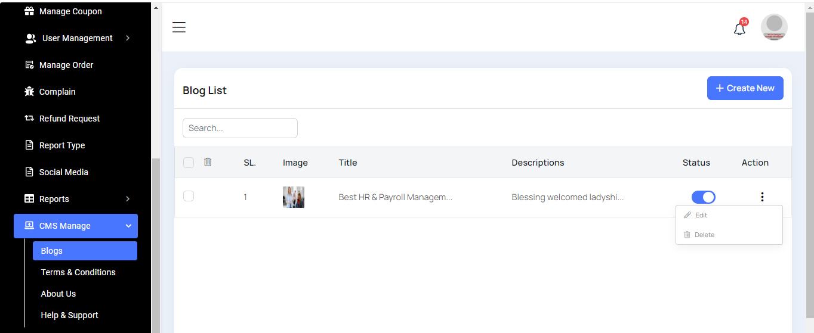This screenshot has height=333, width=814.
Task: Choose Delete from the action menu
Action: 704,235
